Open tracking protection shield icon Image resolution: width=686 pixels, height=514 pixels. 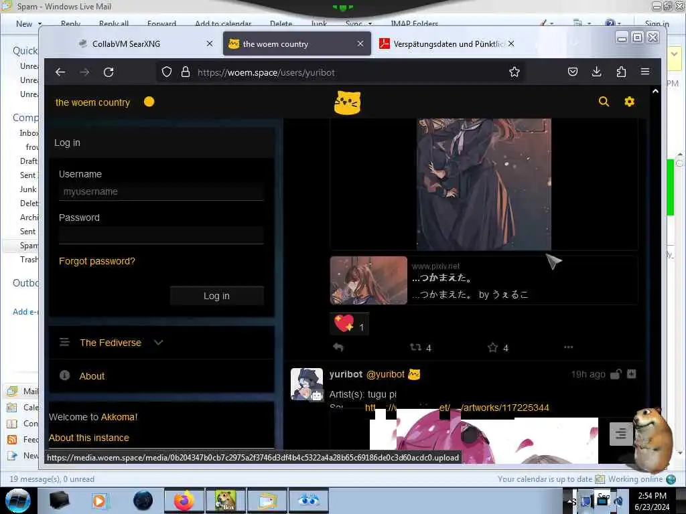(167, 72)
